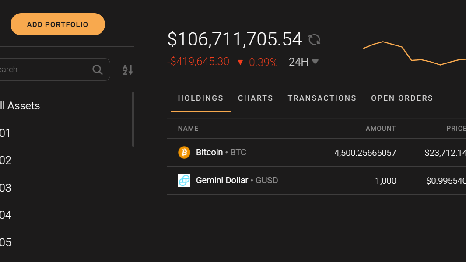Open the TRANSACTIONS tab
Image resolution: width=466 pixels, height=262 pixels.
[322, 98]
